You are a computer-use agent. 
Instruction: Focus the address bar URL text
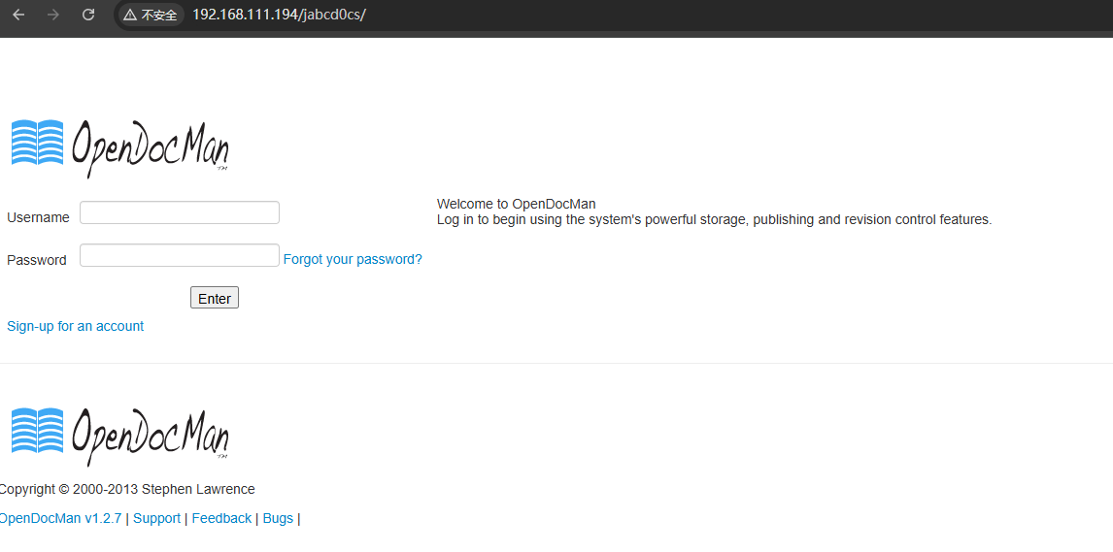[279, 16]
